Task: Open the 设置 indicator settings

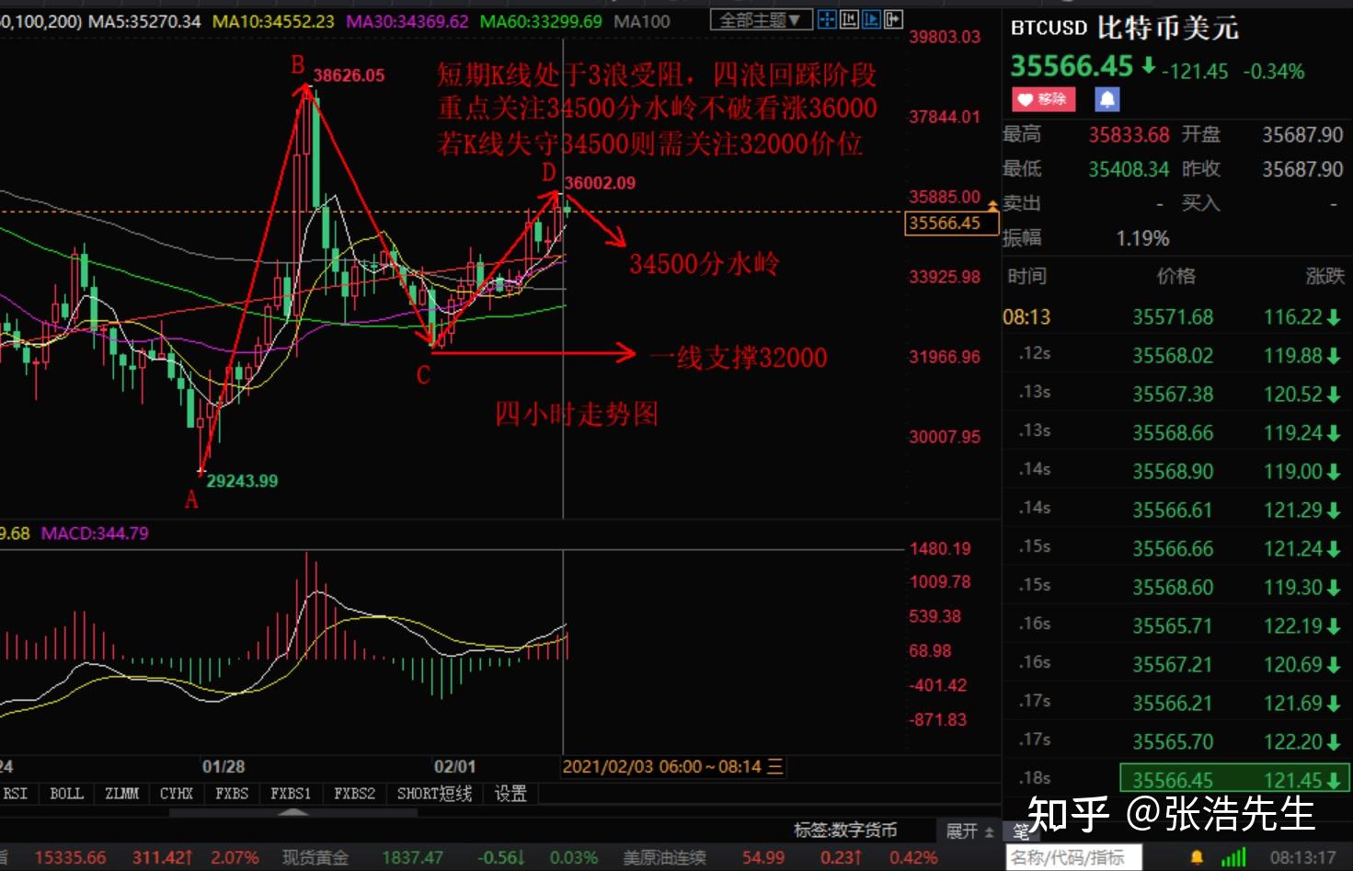Action: pyautogui.click(x=510, y=794)
